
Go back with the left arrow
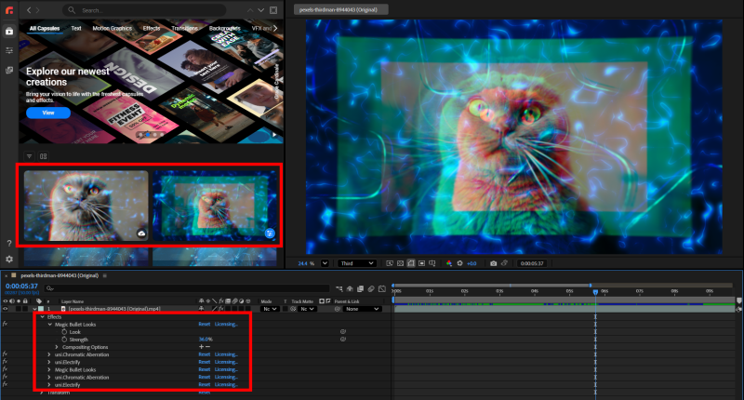tap(29, 10)
